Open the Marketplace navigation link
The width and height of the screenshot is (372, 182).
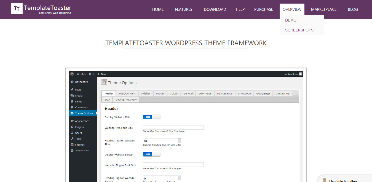point(323,9)
